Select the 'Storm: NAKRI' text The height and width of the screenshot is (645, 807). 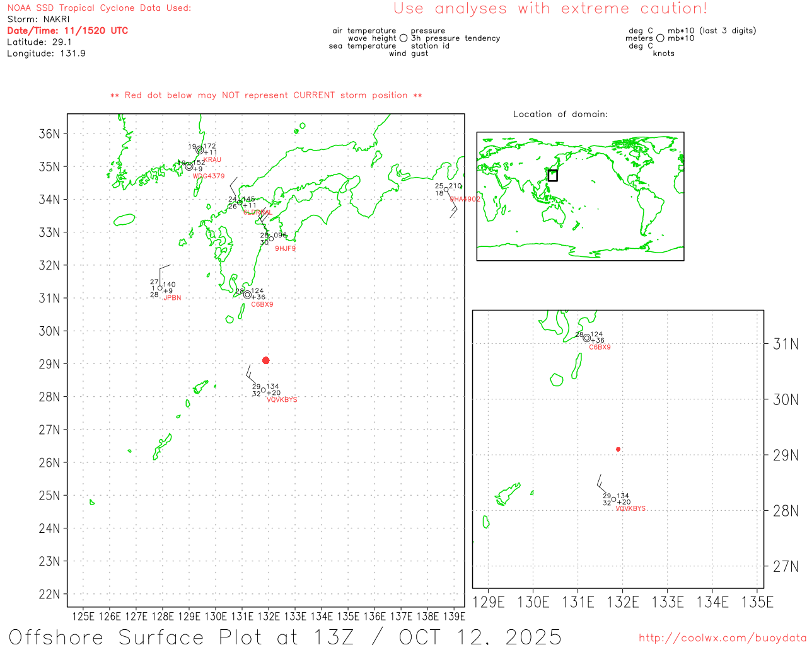coord(38,20)
